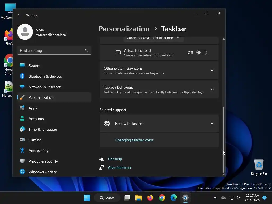Launch Microsoft Edge from the taskbar
This screenshot has height=204, width=272.
[x=174, y=198]
